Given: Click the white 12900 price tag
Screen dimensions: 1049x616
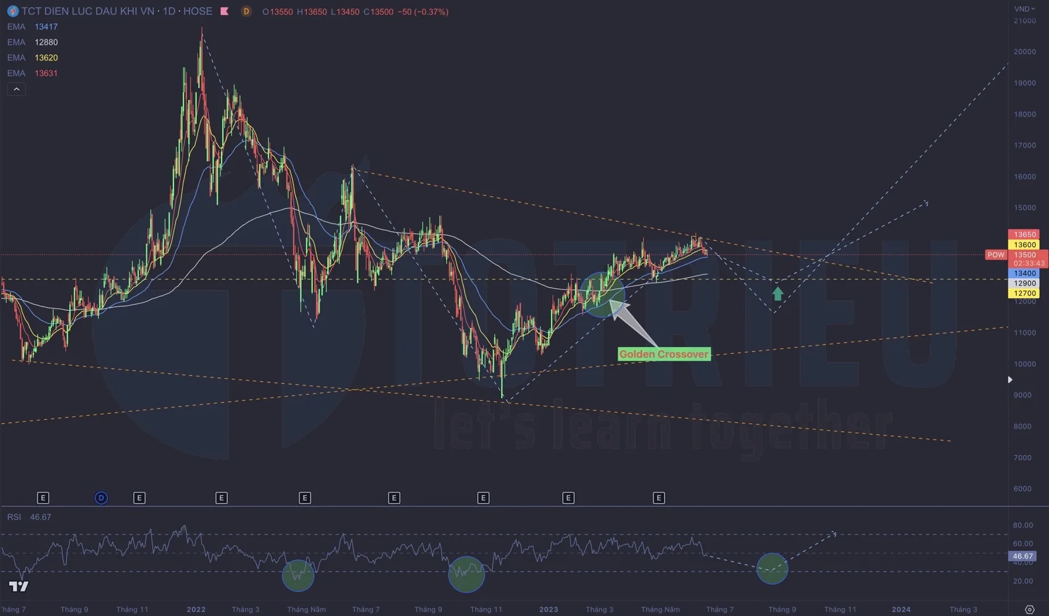Looking at the screenshot, I should (1025, 283).
